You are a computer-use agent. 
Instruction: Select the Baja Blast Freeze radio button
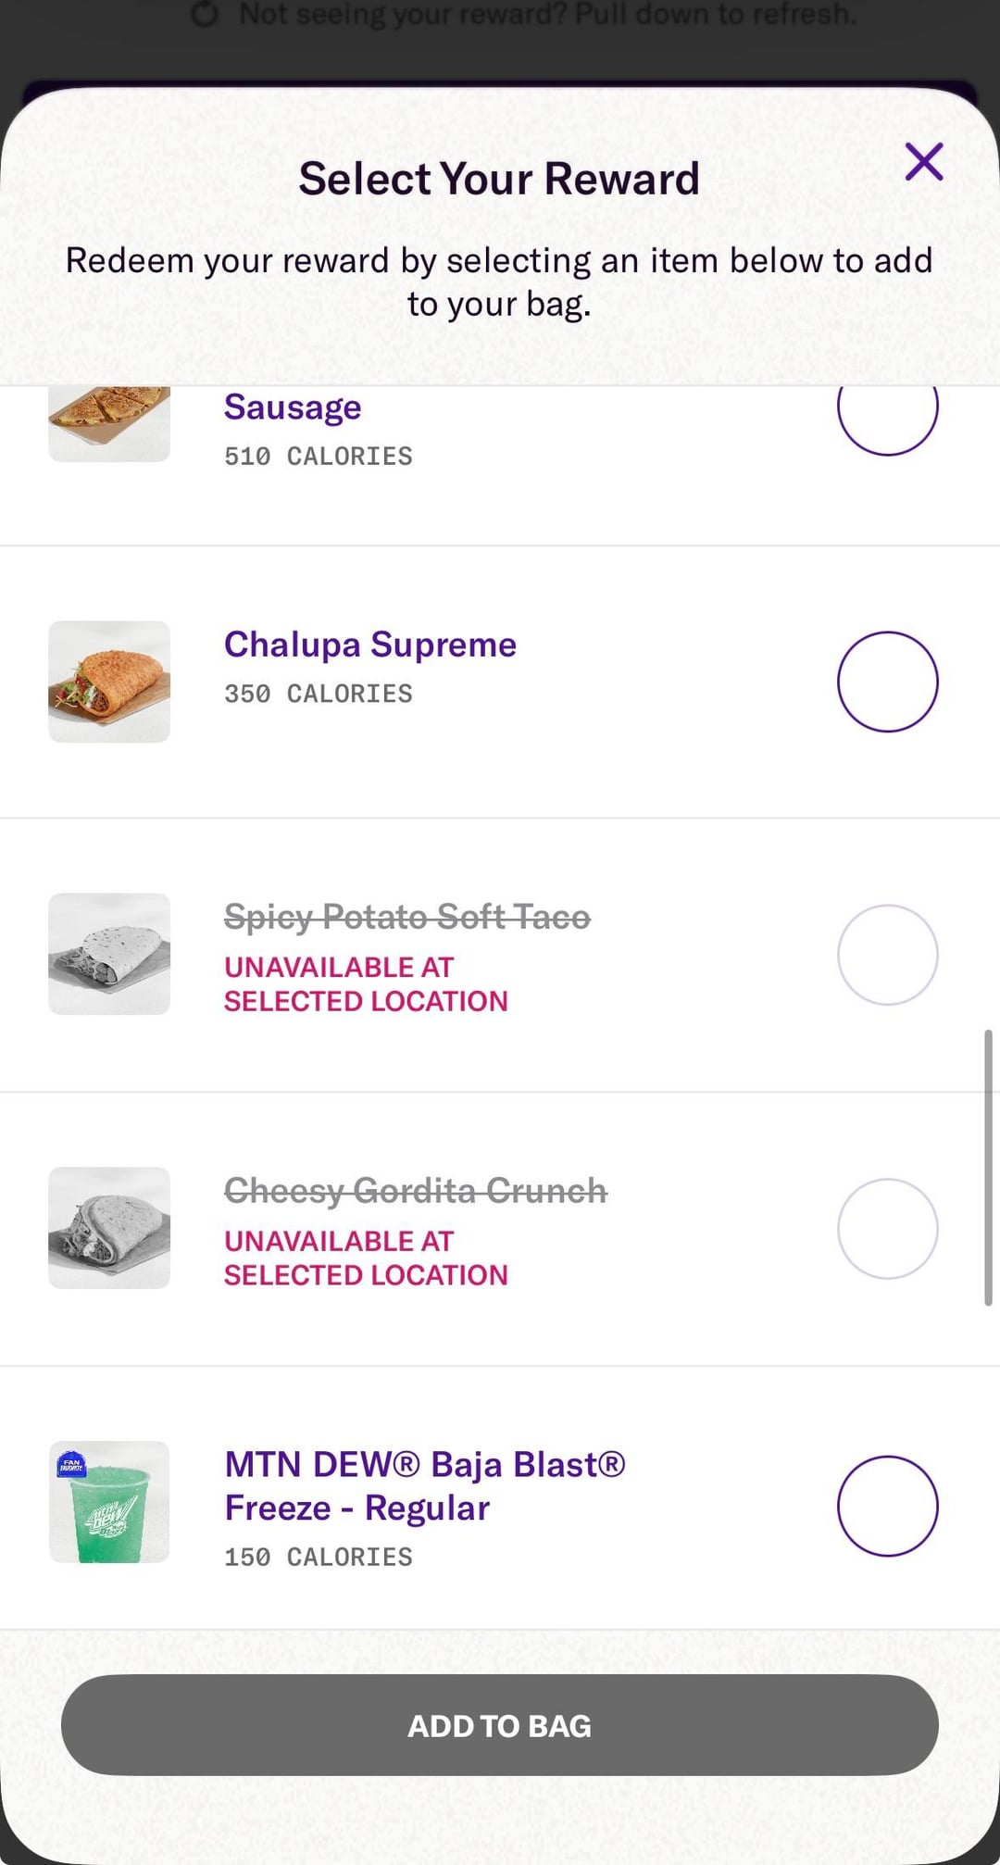(887, 1506)
